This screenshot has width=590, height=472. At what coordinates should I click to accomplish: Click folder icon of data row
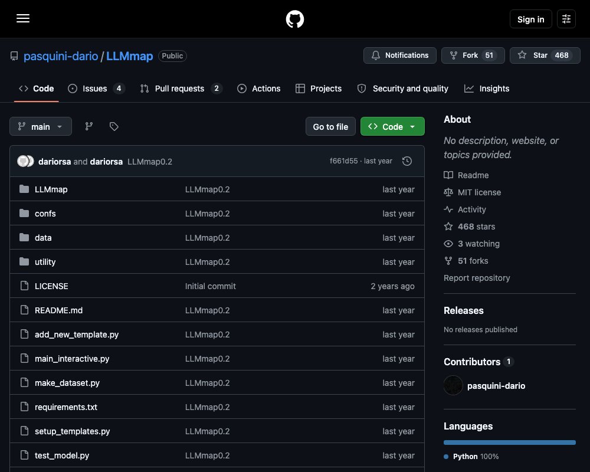click(24, 237)
